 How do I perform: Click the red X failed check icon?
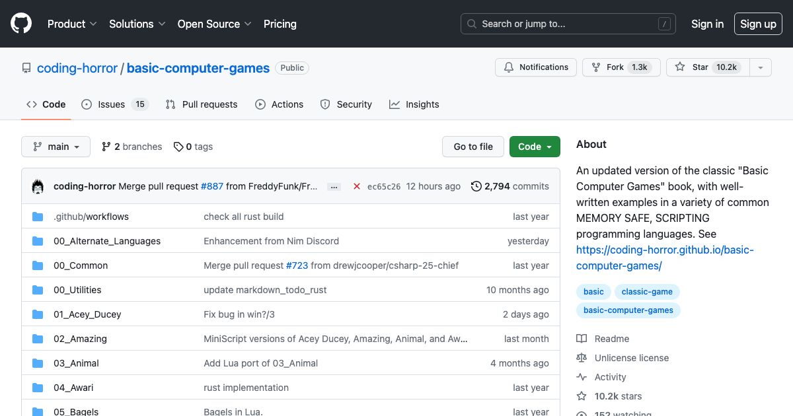pos(357,186)
